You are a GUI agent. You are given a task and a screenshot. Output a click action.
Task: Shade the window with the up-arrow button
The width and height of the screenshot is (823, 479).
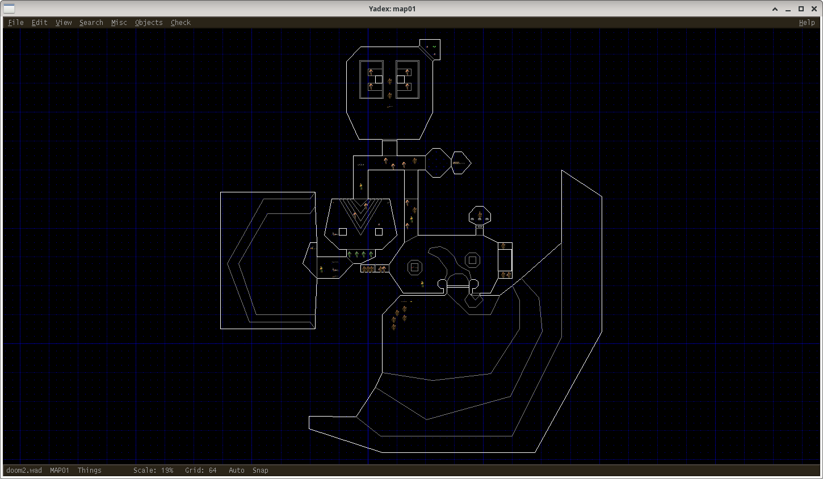[x=775, y=9]
